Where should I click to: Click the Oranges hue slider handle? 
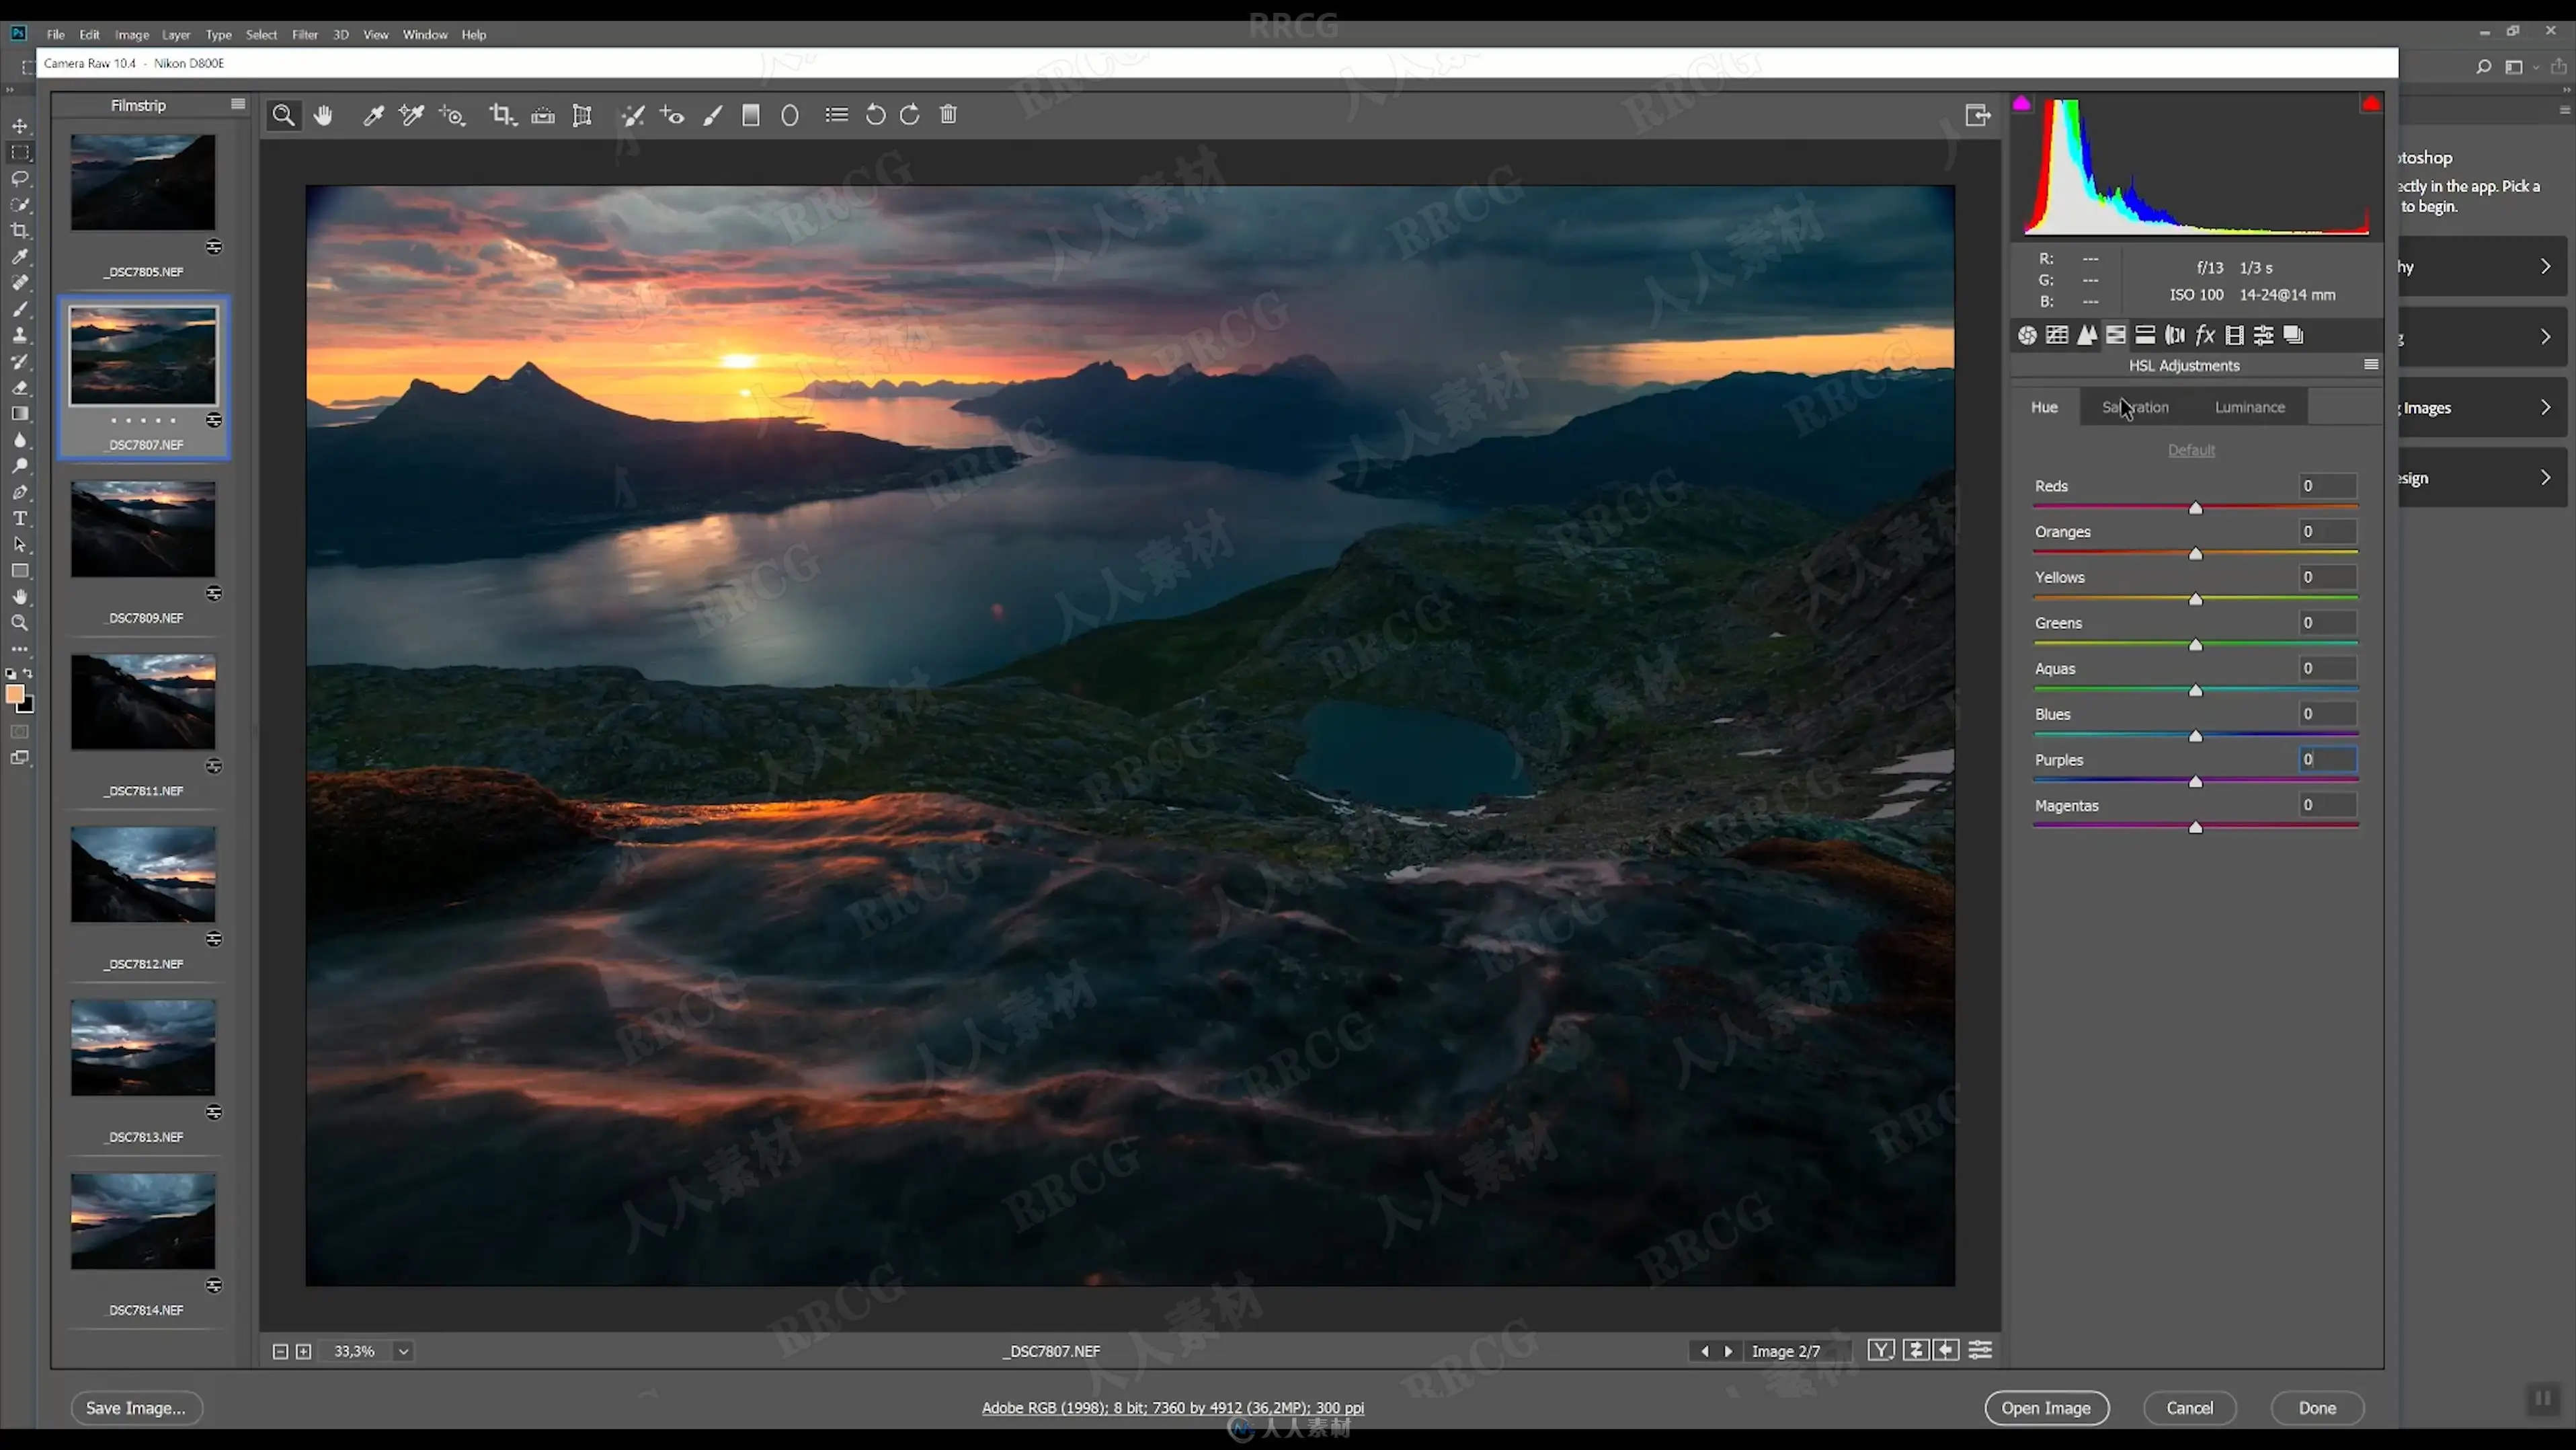(2195, 554)
